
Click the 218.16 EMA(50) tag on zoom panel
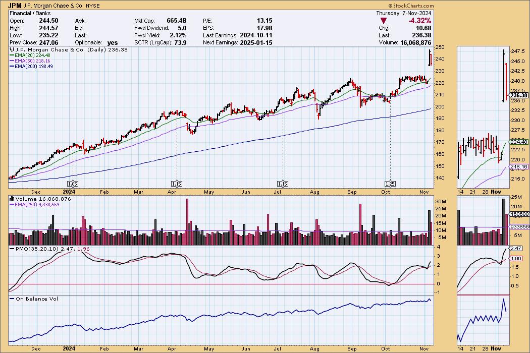(x=518, y=167)
